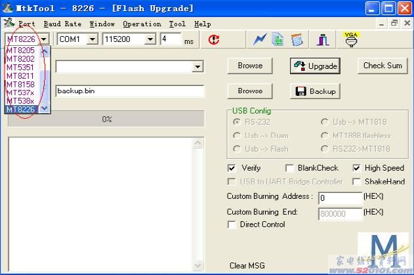Open the Port menu
The width and height of the screenshot is (414, 275).
[x=27, y=24]
